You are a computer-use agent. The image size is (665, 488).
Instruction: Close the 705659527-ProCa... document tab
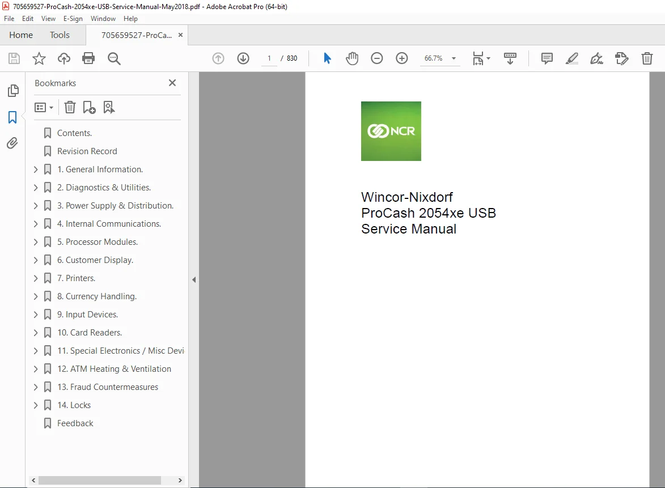[180, 35]
